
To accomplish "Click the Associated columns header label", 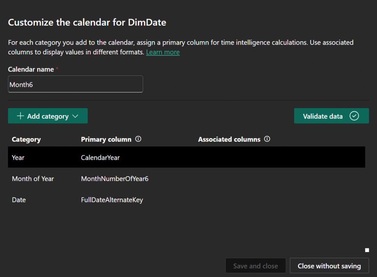I will pos(229,139).
